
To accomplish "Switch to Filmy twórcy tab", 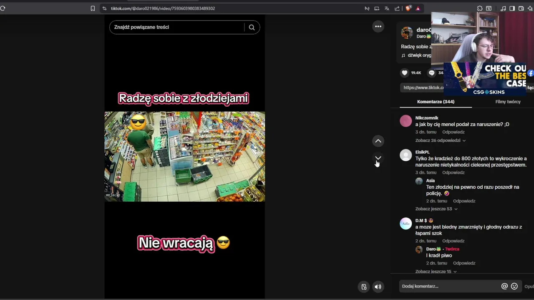I will pyautogui.click(x=508, y=102).
